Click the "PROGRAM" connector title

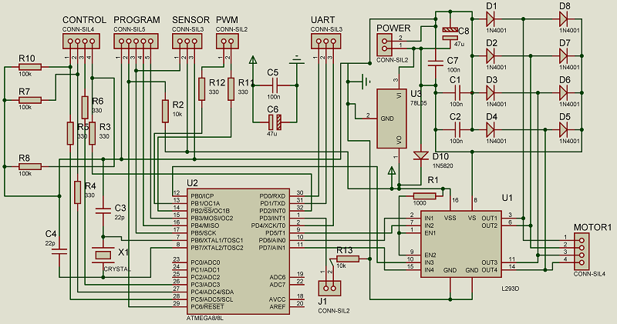click(x=137, y=20)
